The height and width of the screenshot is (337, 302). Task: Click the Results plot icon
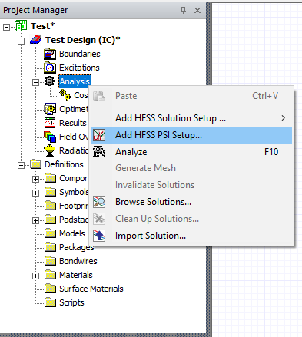(50, 123)
